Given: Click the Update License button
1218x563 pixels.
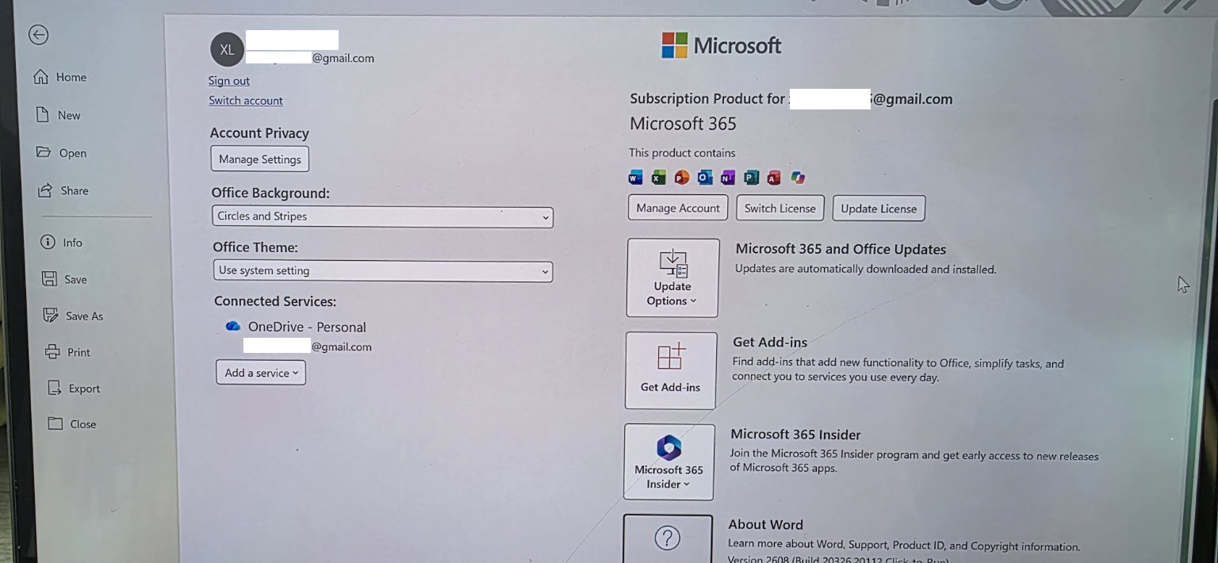Looking at the screenshot, I should point(879,209).
